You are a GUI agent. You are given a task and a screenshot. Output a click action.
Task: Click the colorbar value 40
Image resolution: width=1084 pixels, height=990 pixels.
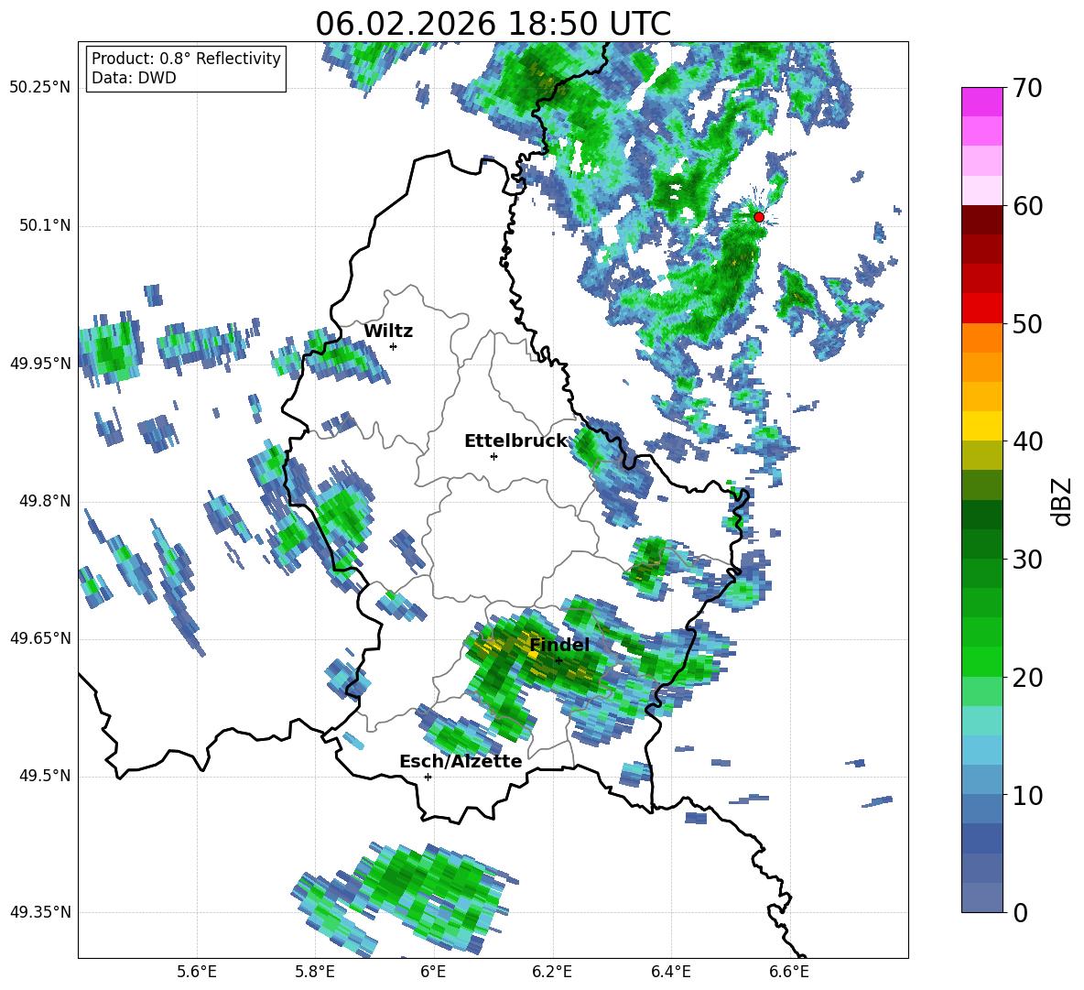(1027, 441)
